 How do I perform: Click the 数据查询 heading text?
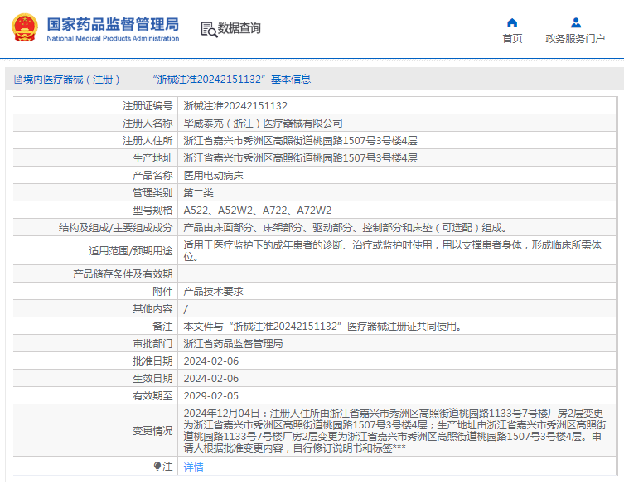point(239,29)
